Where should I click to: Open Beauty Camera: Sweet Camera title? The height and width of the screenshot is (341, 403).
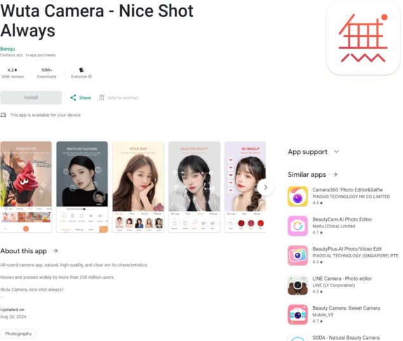pos(347,308)
